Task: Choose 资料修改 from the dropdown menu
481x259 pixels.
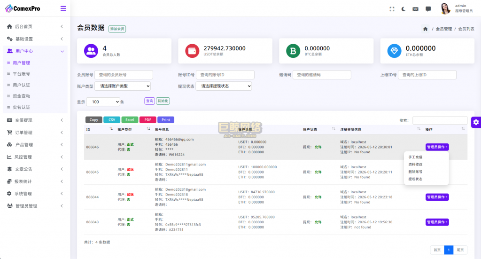Action: [x=427, y=165]
